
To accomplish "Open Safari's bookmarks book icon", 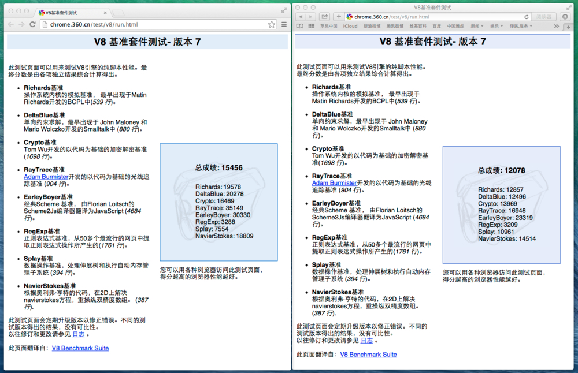I will point(300,26).
